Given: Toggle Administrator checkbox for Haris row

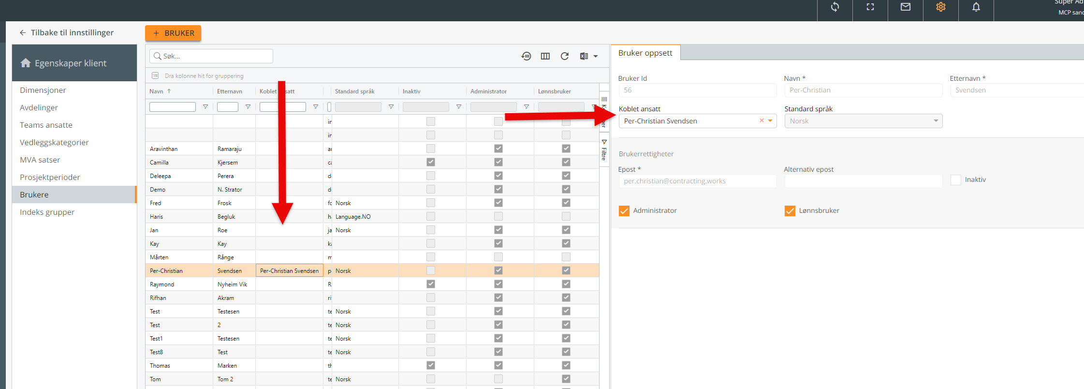Looking at the screenshot, I should coord(498,216).
